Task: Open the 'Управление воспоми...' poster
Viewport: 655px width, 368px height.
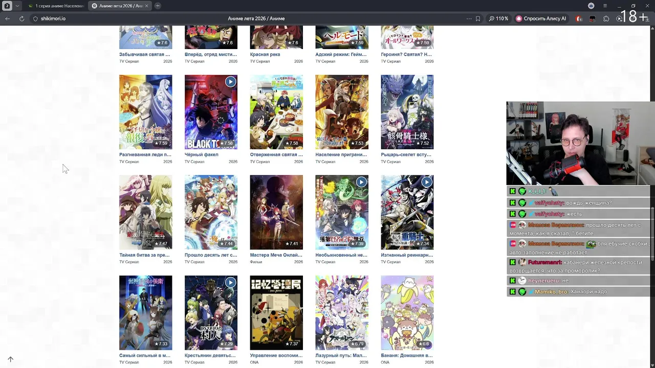Action: 276,313
